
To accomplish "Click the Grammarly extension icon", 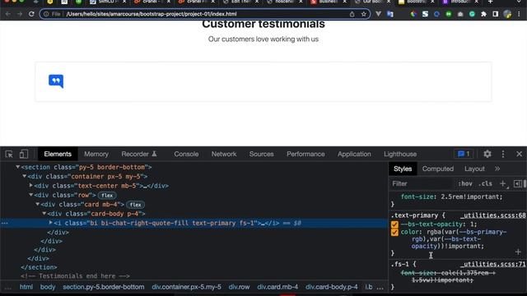I will coord(472,14).
